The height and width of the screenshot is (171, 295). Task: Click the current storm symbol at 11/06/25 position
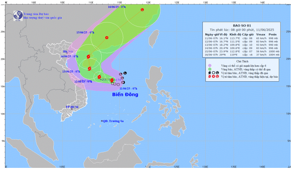coord(112,80)
